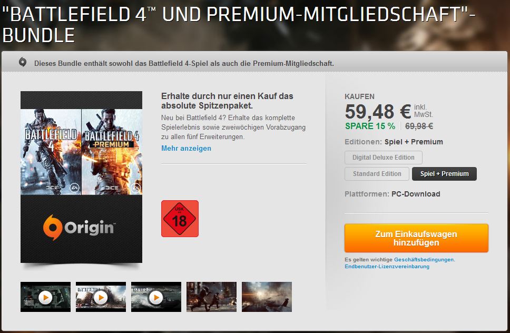Open the last battlefield landscape screenshot thumbnail
The height and width of the screenshot is (333, 510).
[267, 297]
